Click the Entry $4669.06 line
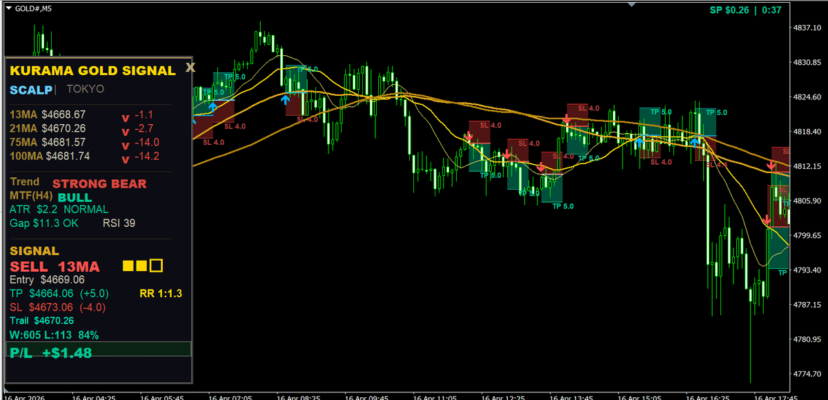This screenshot has height=400, width=828. (47, 280)
